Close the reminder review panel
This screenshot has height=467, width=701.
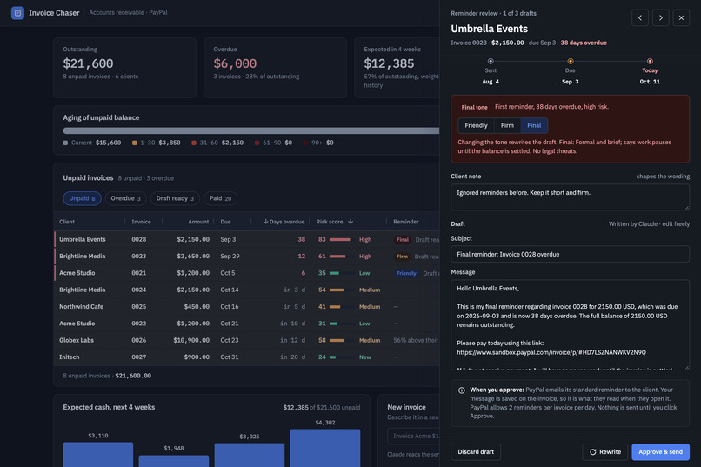pyautogui.click(x=681, y=18)
